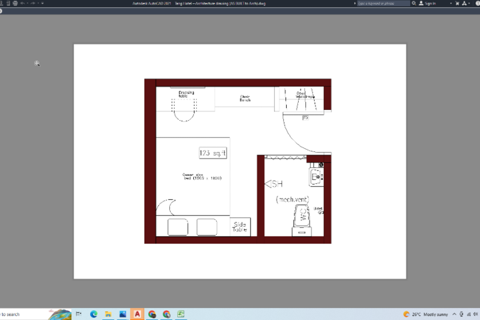The width and height of the screenshot is (480, 320).
Task: Click the Sign In link
Action: (430, 3)
